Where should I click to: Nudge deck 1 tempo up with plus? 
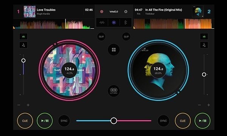[x=28, y=105]
